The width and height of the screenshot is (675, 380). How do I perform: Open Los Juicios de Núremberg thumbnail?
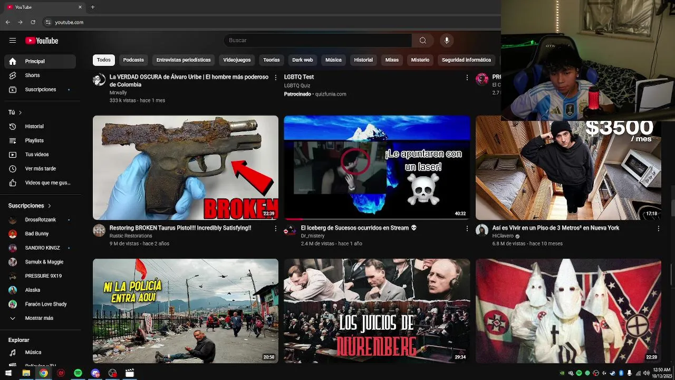(x=377, y=311)
